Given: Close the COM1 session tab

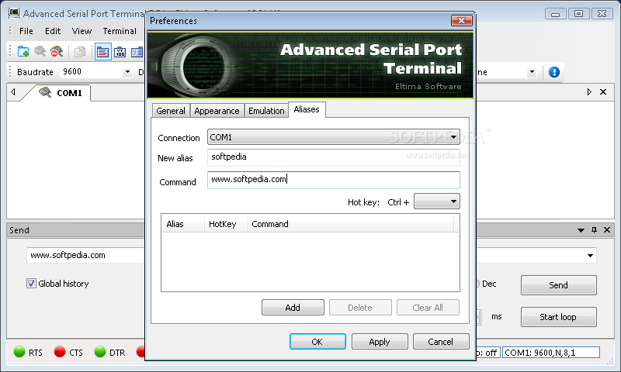Looking at the screenshot, I should click(603, 91).
